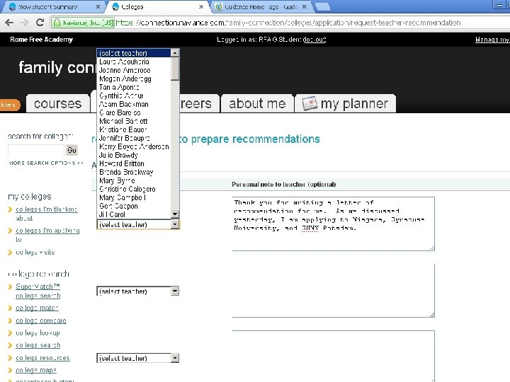Image resolution: width=510 pixels, height=382 pixels.
Task: Select Laura Acquharia from teacher list
Action: tap(134, 62)
